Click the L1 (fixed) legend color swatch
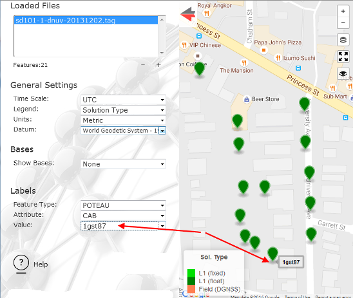 coord(191,273)
